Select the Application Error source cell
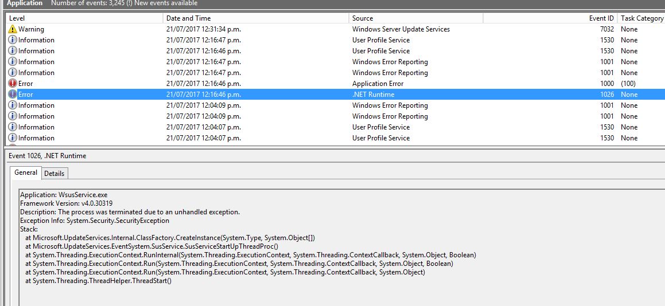 378,84
